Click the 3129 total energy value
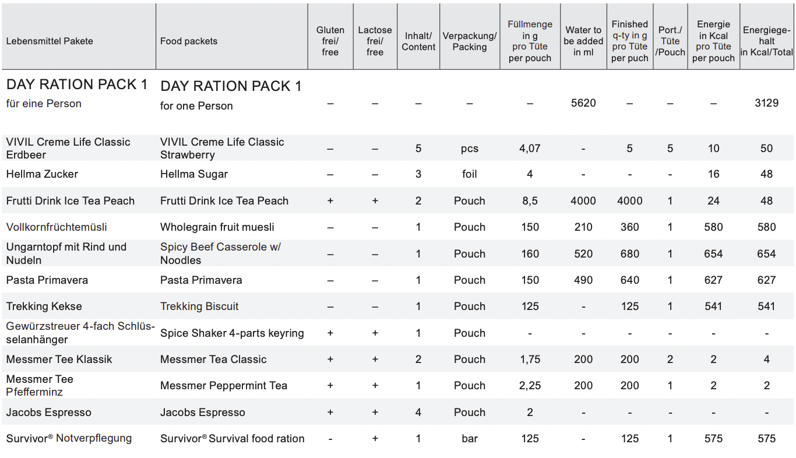Screen dimensions: 796x458 pyautogui.click(x=767, y=103)
